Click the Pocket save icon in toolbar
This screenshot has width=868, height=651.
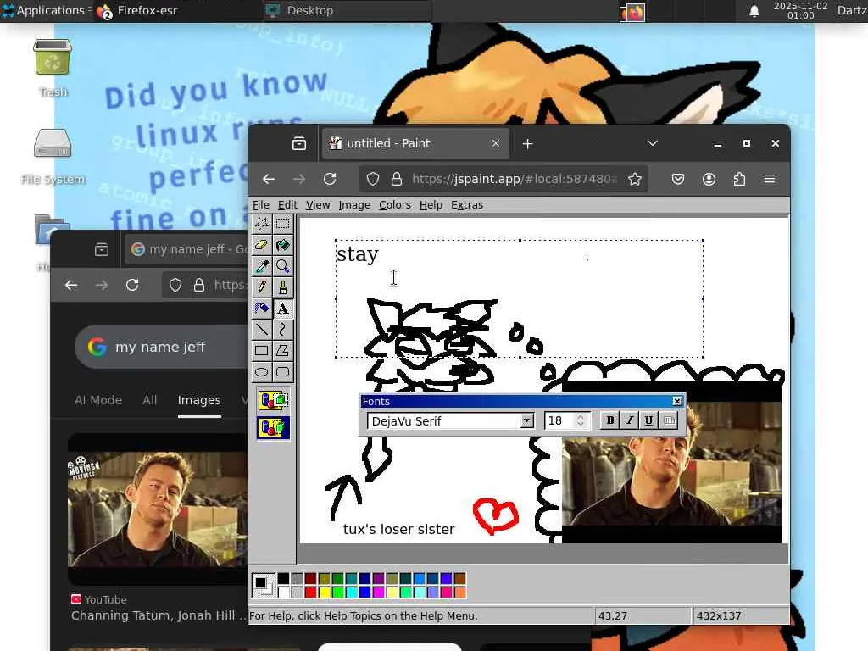click(678, 179)
